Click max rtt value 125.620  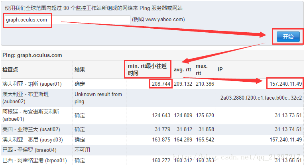205,115
